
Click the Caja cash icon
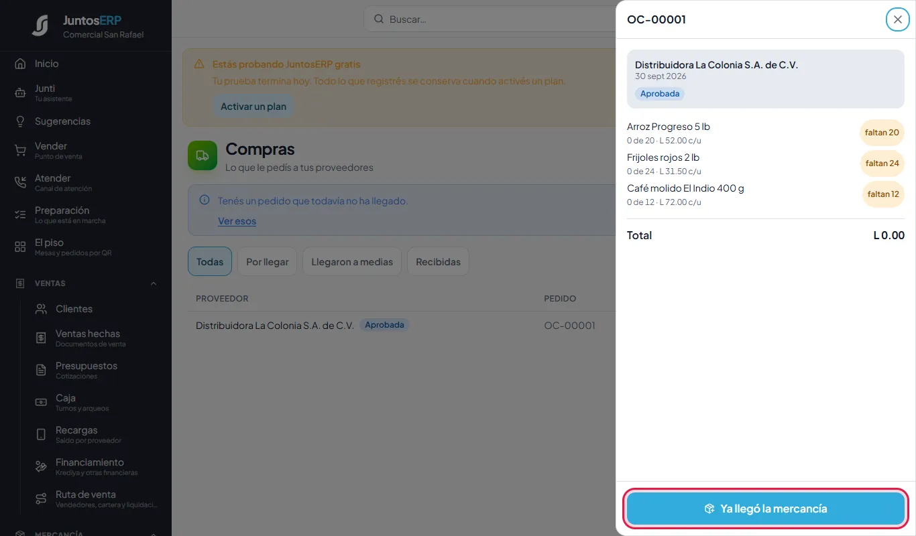pos(41,403)
